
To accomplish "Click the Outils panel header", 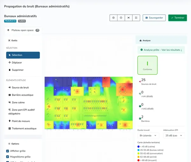I will click(x=23, y=40).
